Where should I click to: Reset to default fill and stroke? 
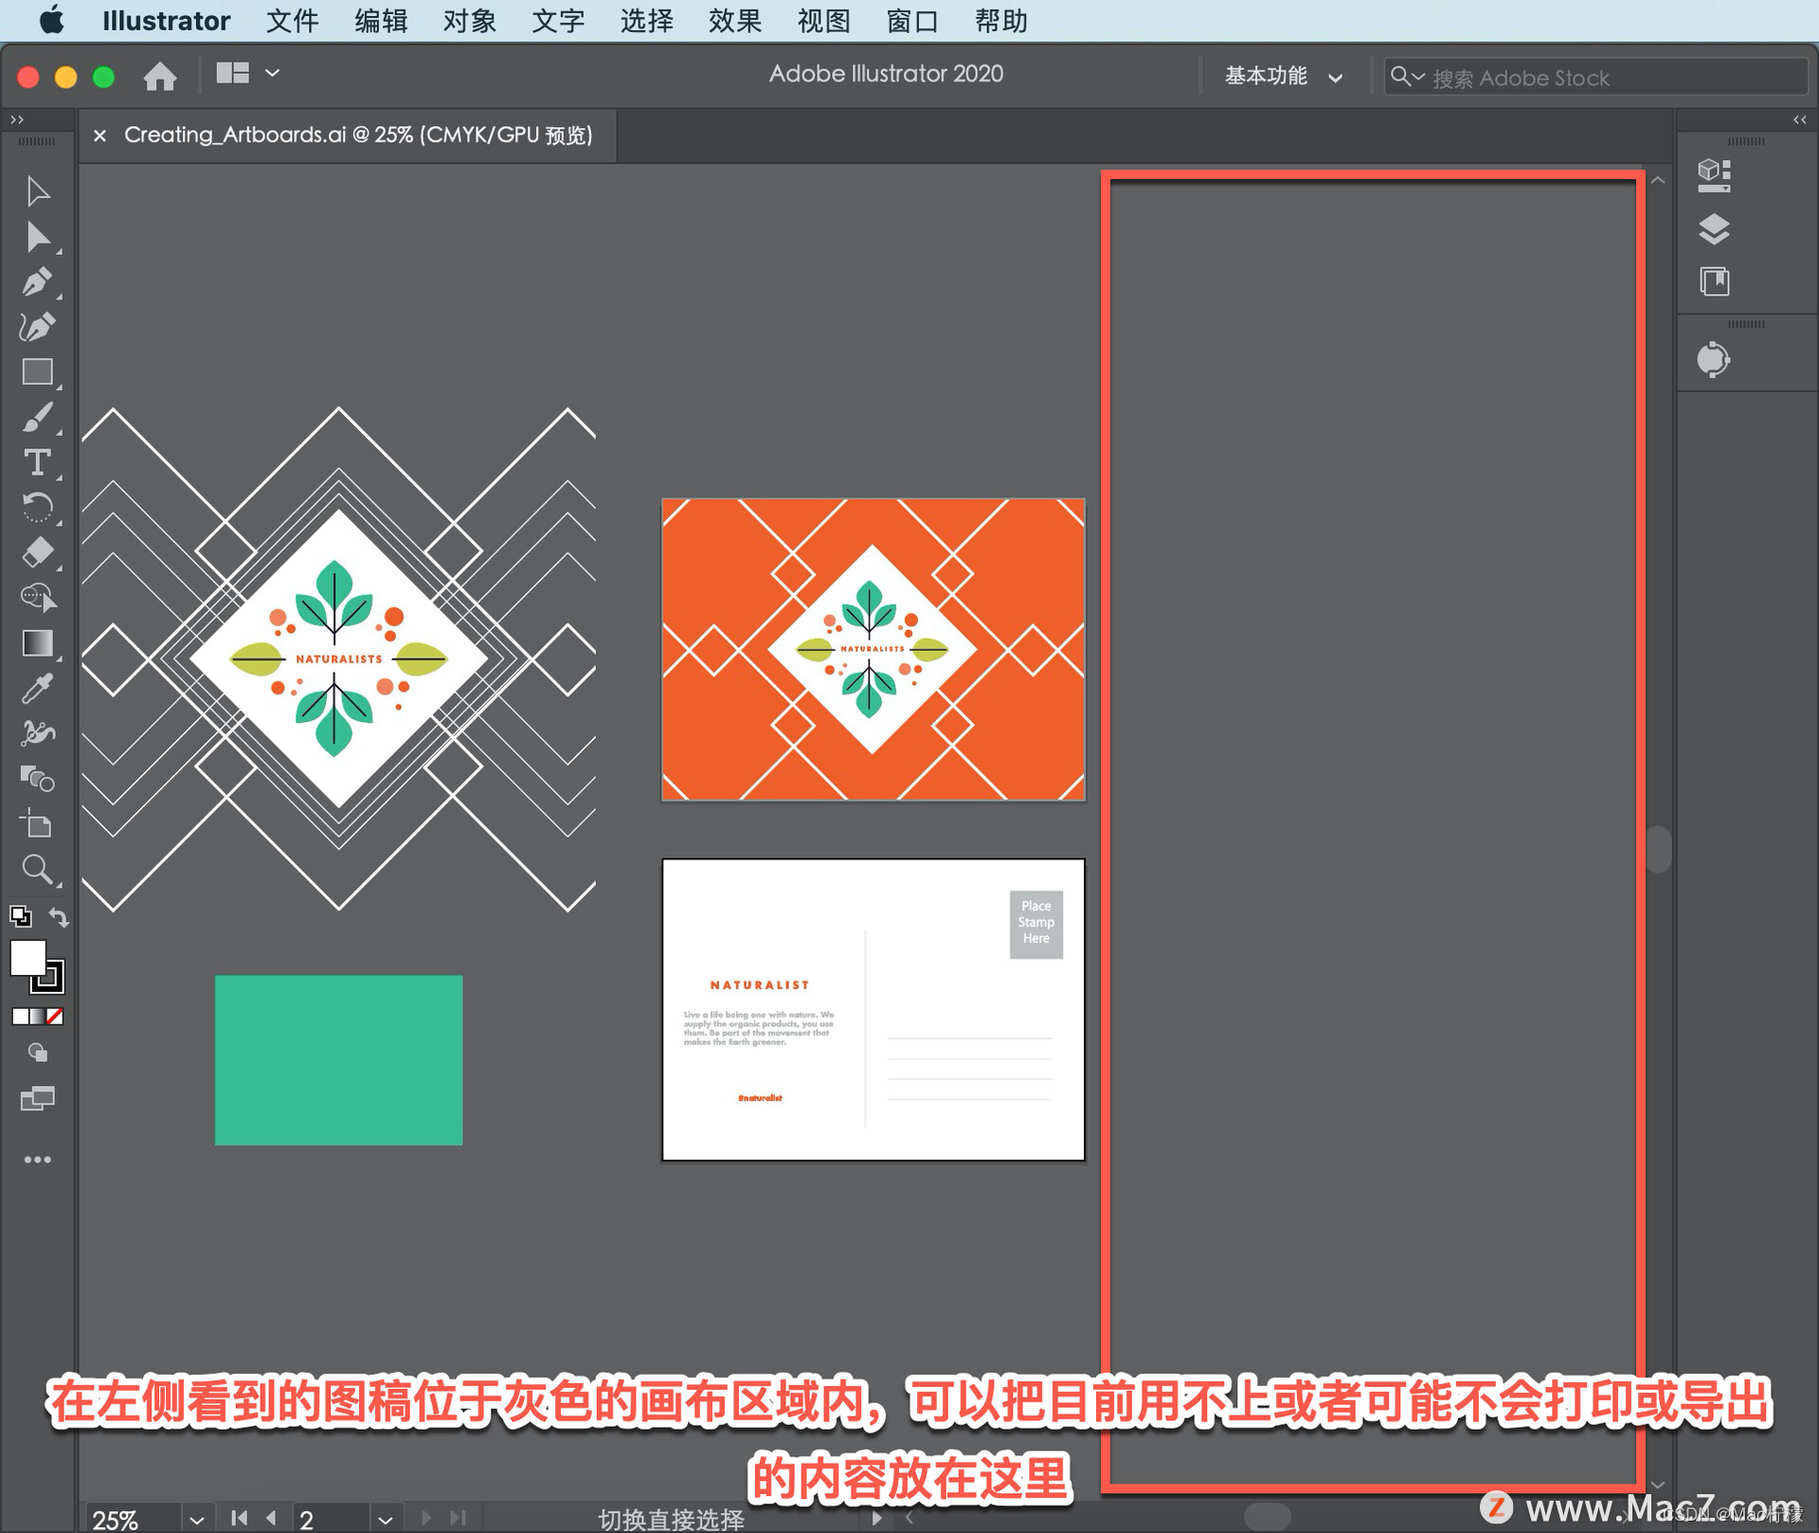point(20,917)
